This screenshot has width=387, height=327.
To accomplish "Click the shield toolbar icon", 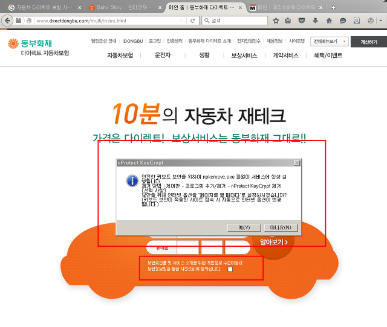I will (x=357, y=21).
